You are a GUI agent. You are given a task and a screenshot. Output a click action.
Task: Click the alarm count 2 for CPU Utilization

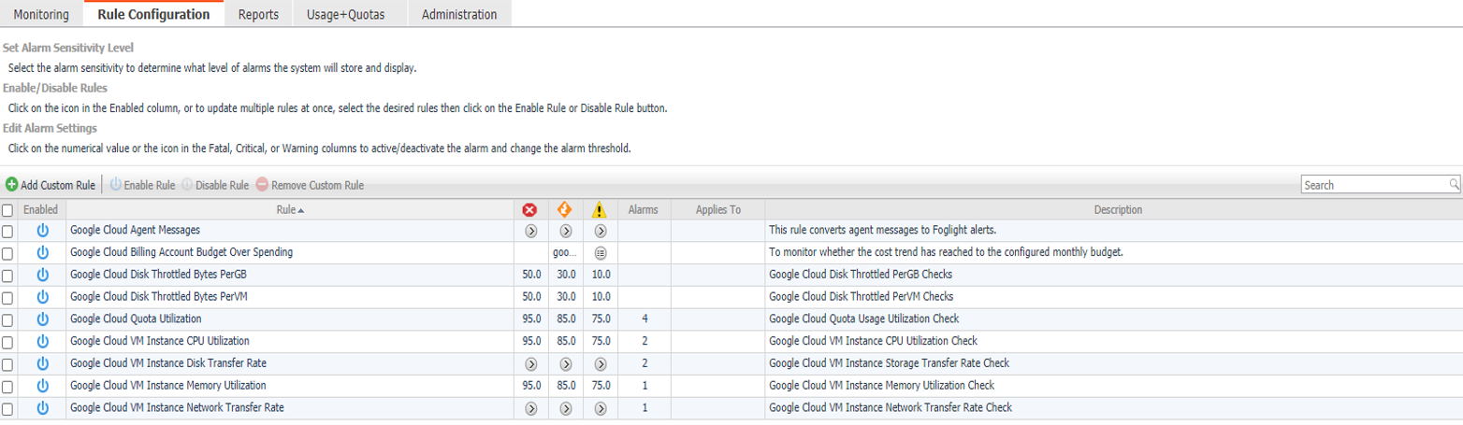645,342
